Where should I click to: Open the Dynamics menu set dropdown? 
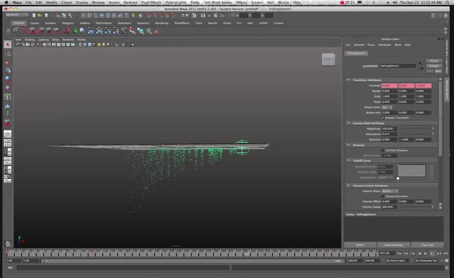(16, 16)
